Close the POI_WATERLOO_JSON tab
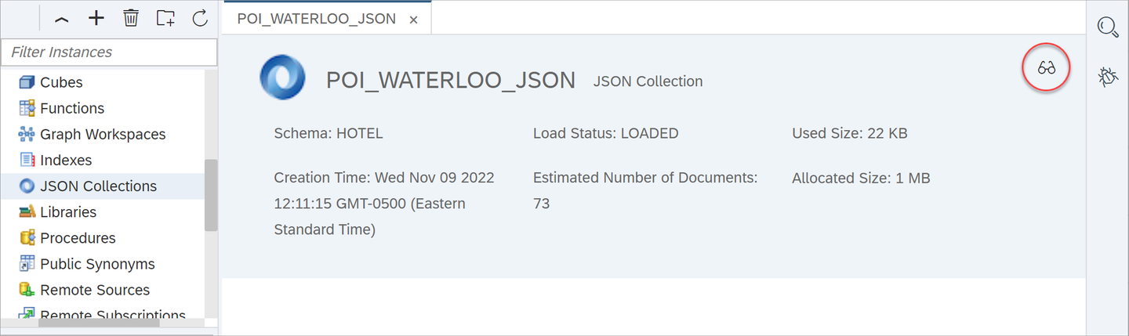1129x336 pixels. click(x=414, y=20)
